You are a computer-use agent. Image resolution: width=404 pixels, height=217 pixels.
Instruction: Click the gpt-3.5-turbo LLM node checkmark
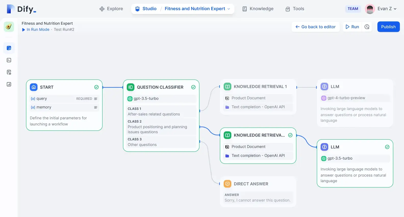(387, 147)
